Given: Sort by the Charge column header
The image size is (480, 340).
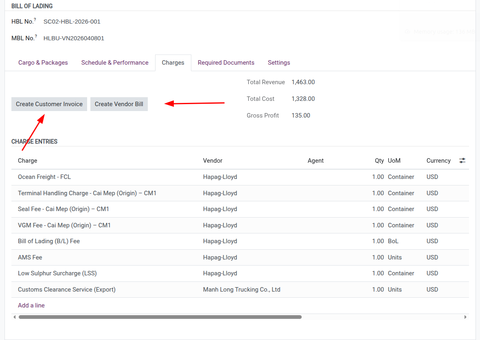Looking at the screenshot, I should (x=28, y=161).
